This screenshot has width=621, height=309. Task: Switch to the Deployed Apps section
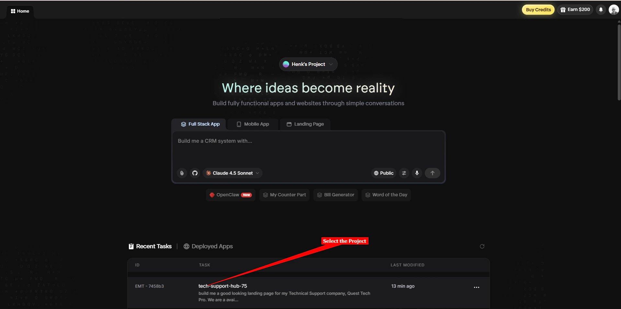click(208, 246)
